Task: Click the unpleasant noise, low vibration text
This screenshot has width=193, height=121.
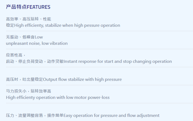Action: 37,43
